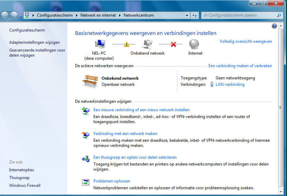This screenshot has width=287, height=196.
Task: Select Configuratiescherm in the breadcrumb
Action: click(x=55, y=15)
